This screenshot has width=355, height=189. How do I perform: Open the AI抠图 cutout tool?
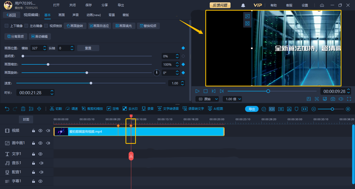(x=215, y=109)
